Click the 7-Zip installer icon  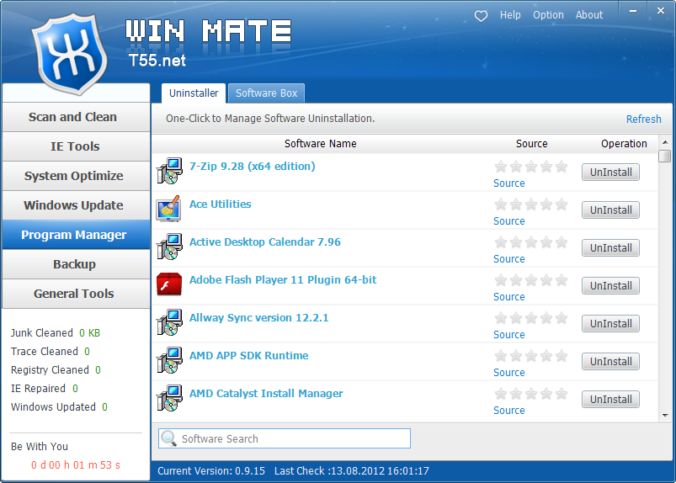tap(169, 171)
